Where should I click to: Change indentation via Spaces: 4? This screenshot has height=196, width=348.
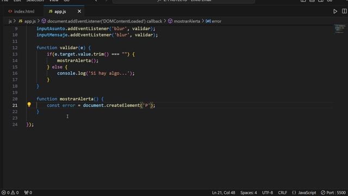248,193
